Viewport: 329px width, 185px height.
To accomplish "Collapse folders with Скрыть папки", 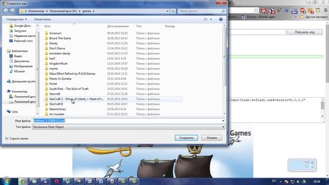I will coord(16,138).
